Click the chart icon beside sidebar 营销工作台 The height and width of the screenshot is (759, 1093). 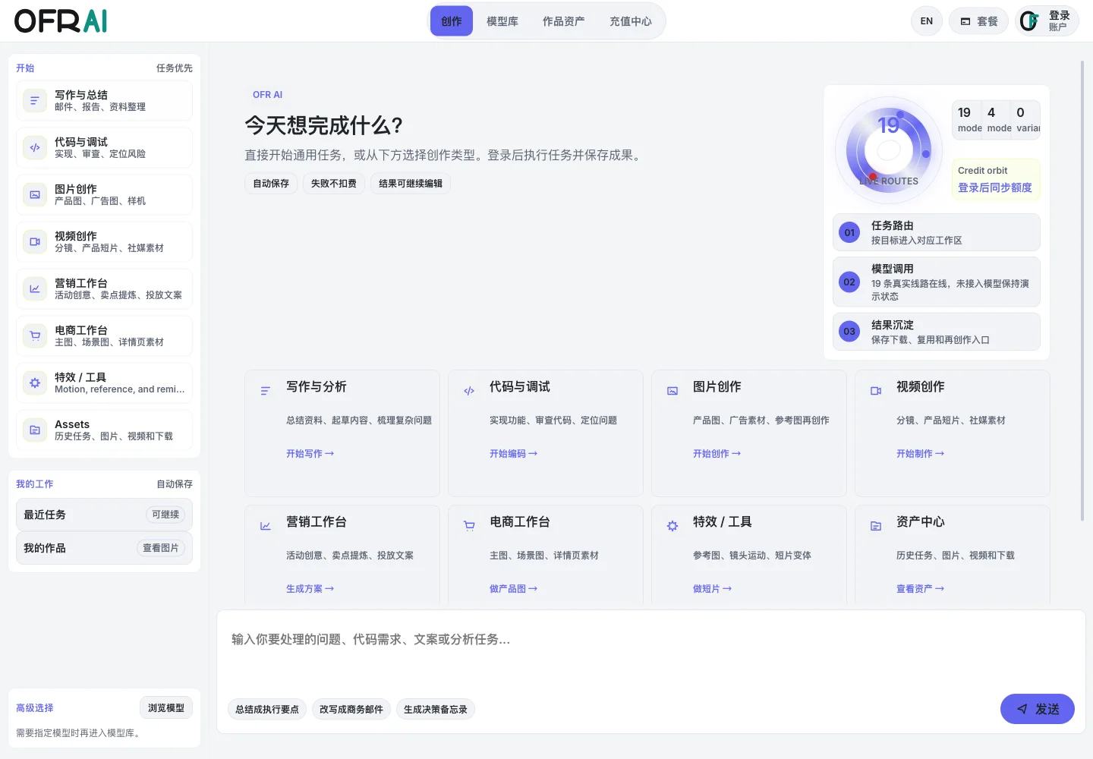click(x=35, y=289)
